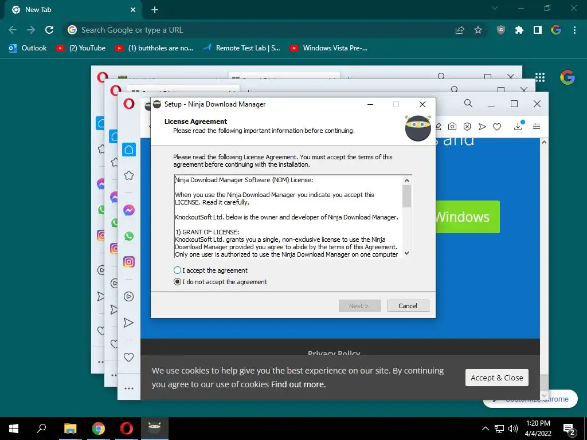The width and height of the screenshot is (587, 440).
Task: Select 'I do not accept the agreement' option
Action: coord(178,282)
